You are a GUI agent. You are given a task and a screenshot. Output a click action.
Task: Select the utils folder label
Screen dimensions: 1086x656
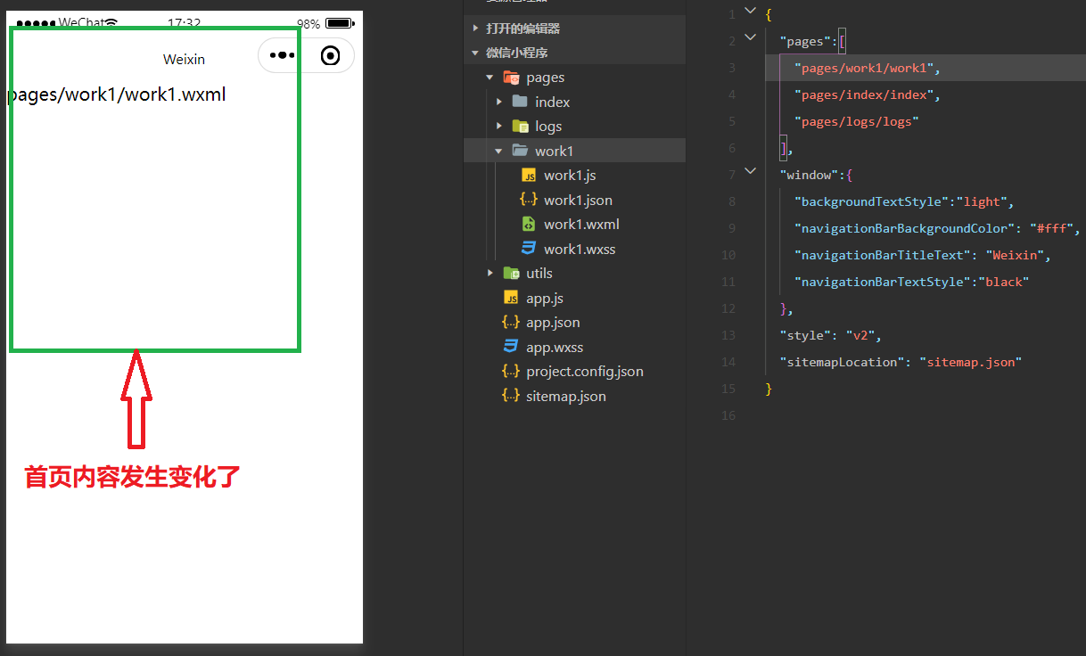[539, 274]
